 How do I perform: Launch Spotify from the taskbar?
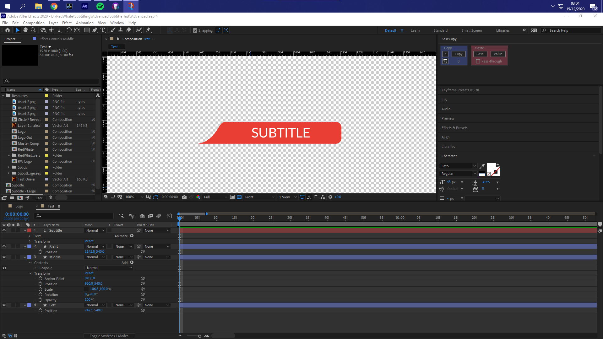[x=100, y=6]
